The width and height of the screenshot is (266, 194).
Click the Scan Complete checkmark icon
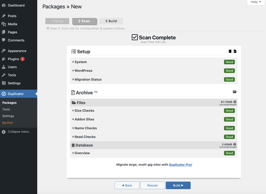point(135,37)
